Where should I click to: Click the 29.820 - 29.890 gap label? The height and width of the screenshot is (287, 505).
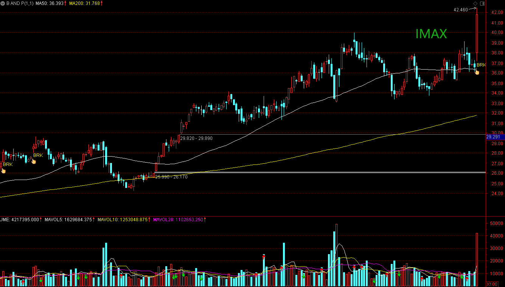coord(196,138)
